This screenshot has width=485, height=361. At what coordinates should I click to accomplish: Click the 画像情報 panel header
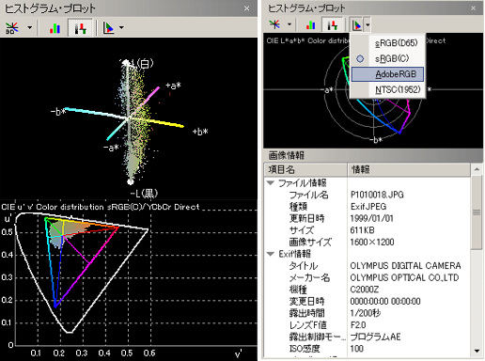pyautogui.click(x=373, y=155)
